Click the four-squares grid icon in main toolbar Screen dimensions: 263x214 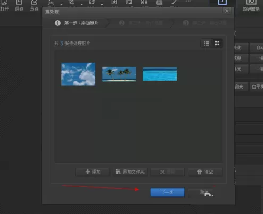[x=144, y=2]
